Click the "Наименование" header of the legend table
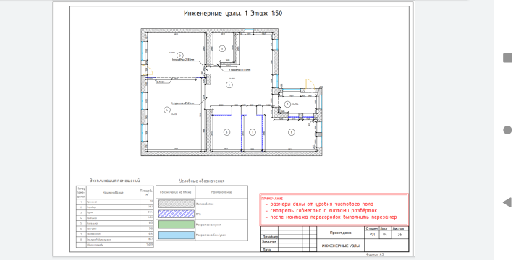 click(x=221, y=192)
